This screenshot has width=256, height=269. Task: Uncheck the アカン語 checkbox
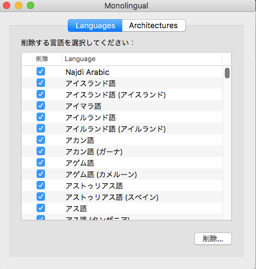pyautogui.click(x=41, y=140)
